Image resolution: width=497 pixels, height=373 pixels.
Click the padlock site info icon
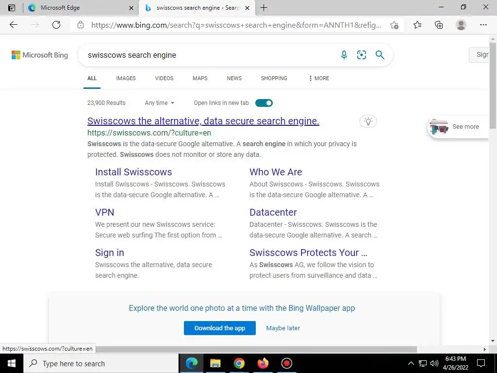81,25
